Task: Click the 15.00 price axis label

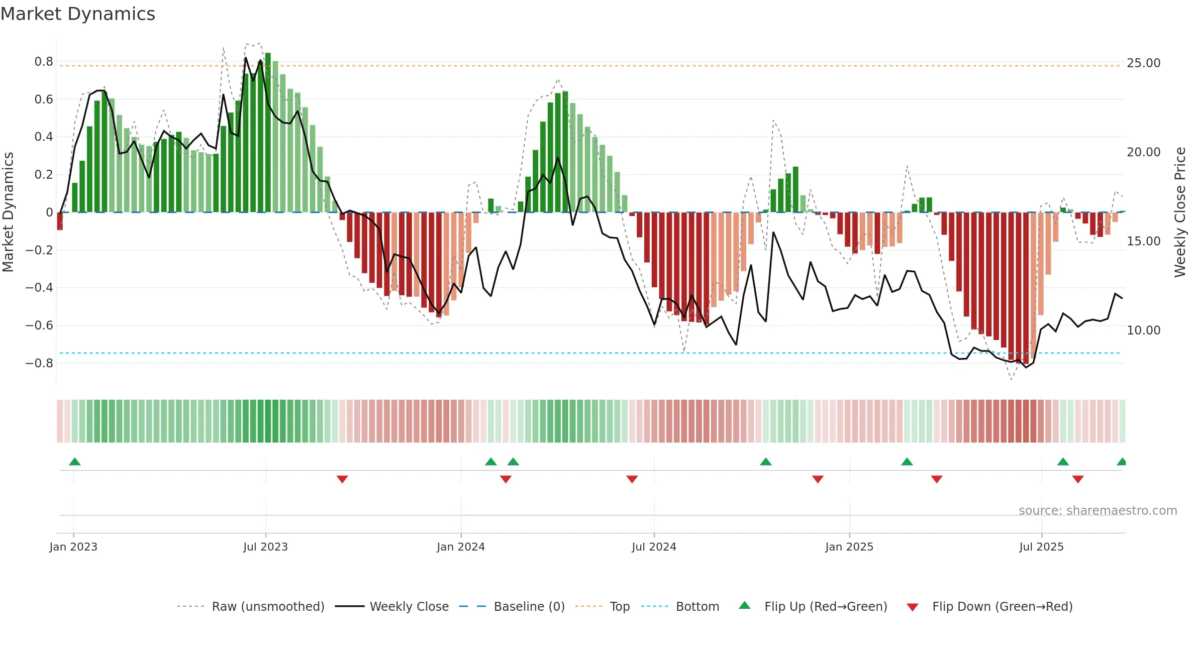Action: [1144, 241]
